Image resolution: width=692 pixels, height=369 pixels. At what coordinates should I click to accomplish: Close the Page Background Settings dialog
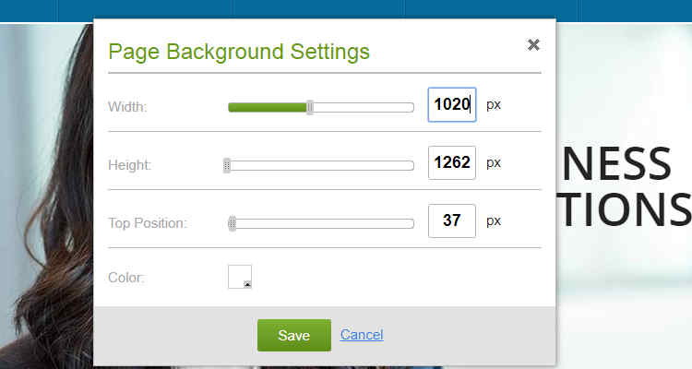pos(533,44)
